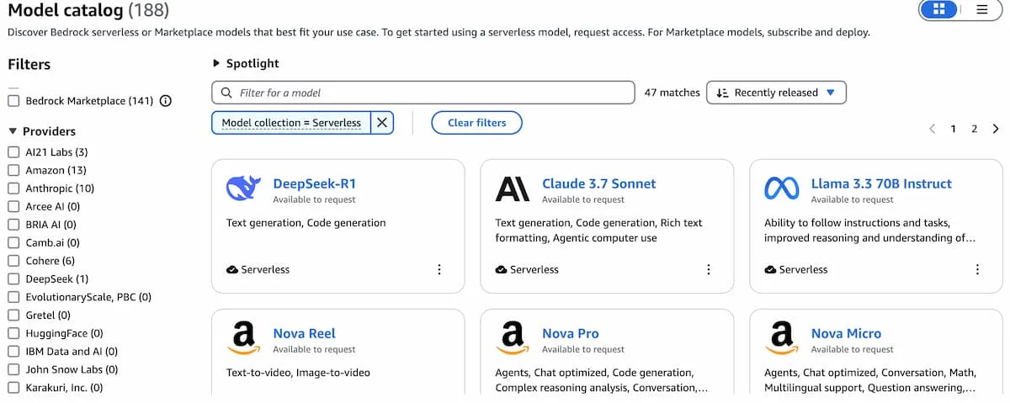This screenshot has height=403, width=1010.
Task: Go to page 2
Action: click(975, 129)
